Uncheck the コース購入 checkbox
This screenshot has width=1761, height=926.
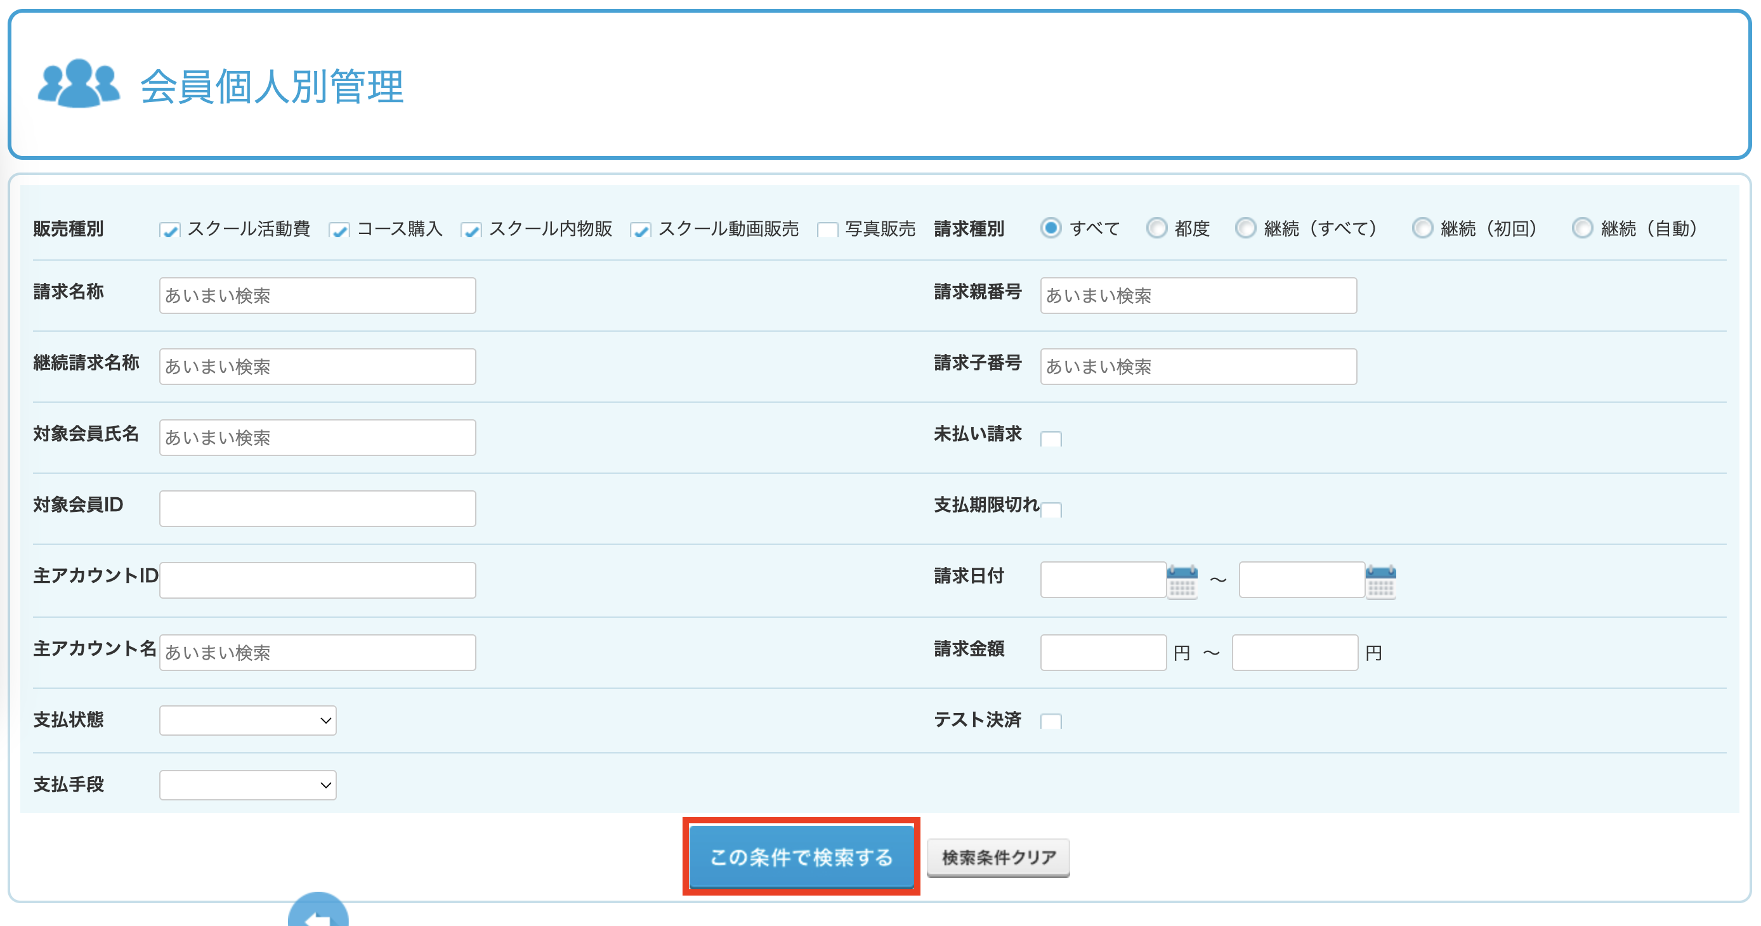(x=339, y=230)
